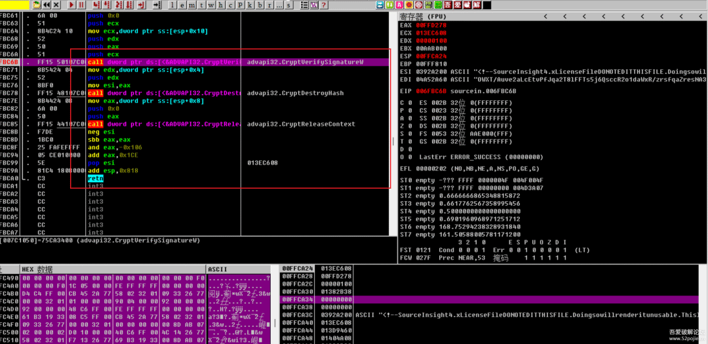This screenshot has height=344, width=708.
Task: Close the debugged program with X icon
Action: click(x=58, y=5)
